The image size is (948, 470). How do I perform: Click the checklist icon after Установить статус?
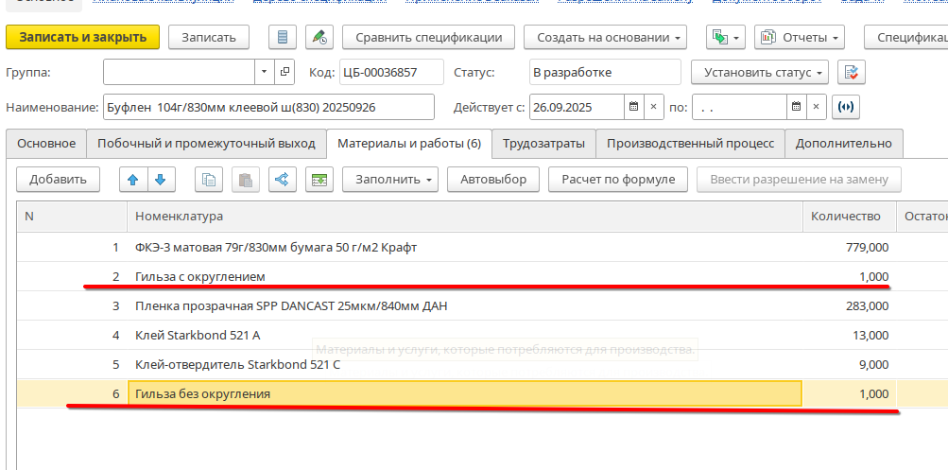pyautogui.click(x=852, y=73)
